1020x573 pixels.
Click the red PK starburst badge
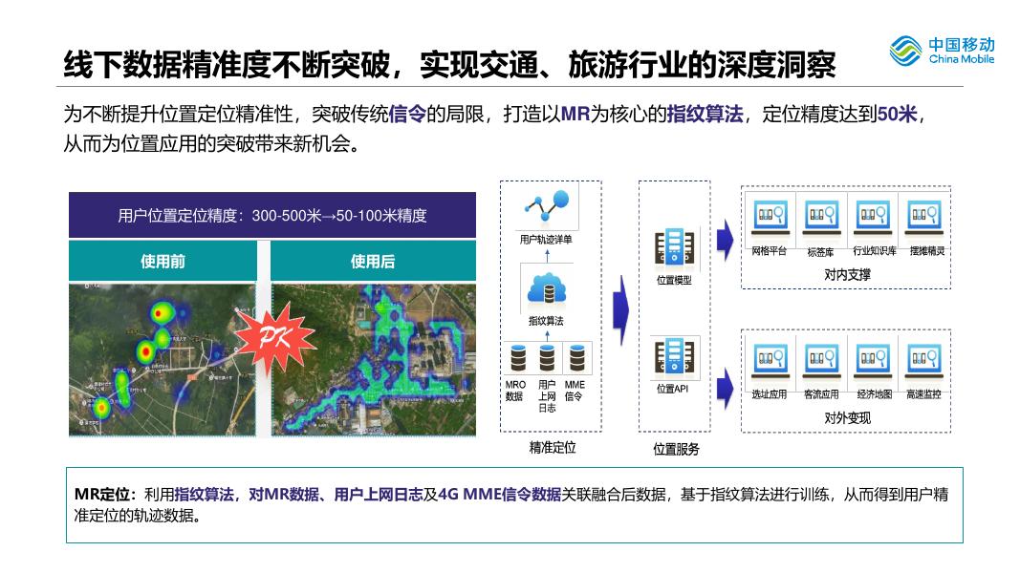[276, 337]
